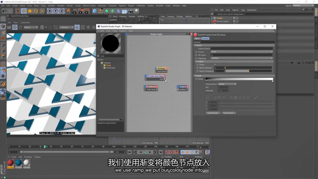
Task: Toggle the Mapping animation dot
Action: click(x=196, y=58)
